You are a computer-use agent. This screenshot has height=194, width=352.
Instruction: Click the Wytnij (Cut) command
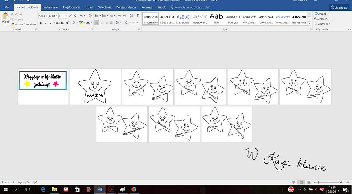click(x=17, y=14)
